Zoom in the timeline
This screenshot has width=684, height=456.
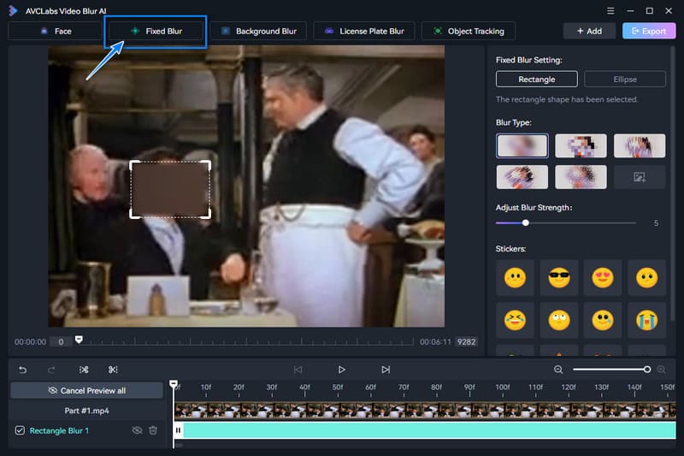coord(661,370)
